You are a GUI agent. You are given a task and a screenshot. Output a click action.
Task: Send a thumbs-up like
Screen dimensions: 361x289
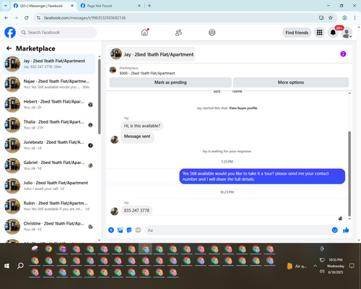point(346,230)
